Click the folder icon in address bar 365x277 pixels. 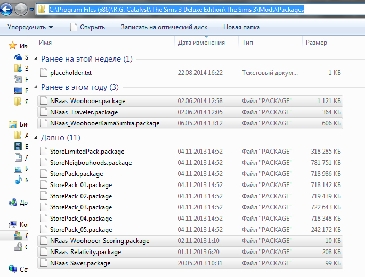click(42, 9)
